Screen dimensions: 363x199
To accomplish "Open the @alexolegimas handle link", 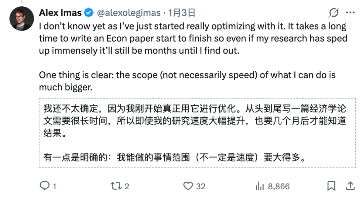I will [x=129, y=13].
